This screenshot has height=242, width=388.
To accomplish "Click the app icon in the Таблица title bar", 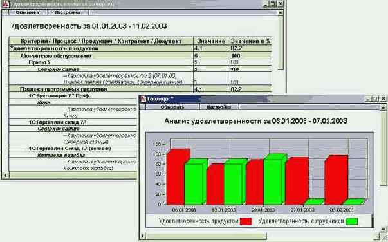I will tap(143, 98).
